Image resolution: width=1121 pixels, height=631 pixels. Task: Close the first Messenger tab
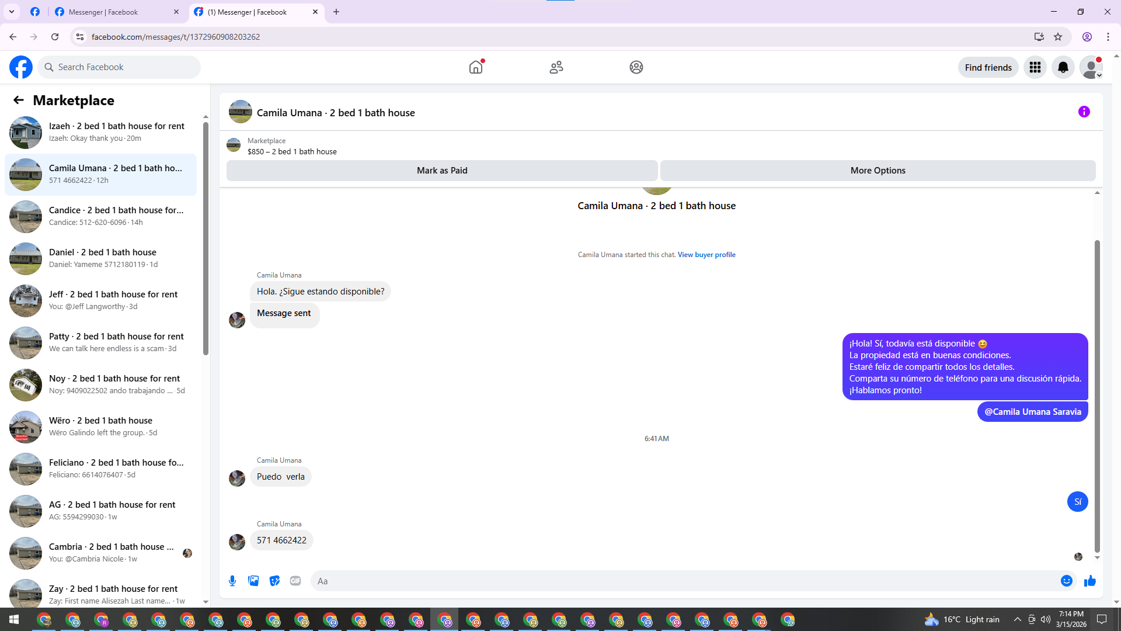[x=176, y=12]
